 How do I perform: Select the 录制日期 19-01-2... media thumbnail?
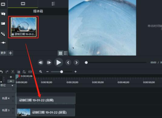tap(24, 27)
